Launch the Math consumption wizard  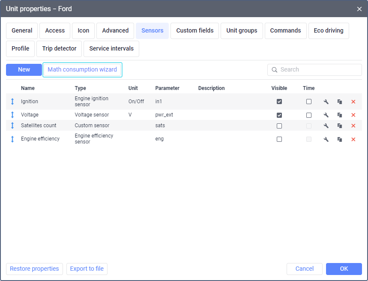(82, 70)
